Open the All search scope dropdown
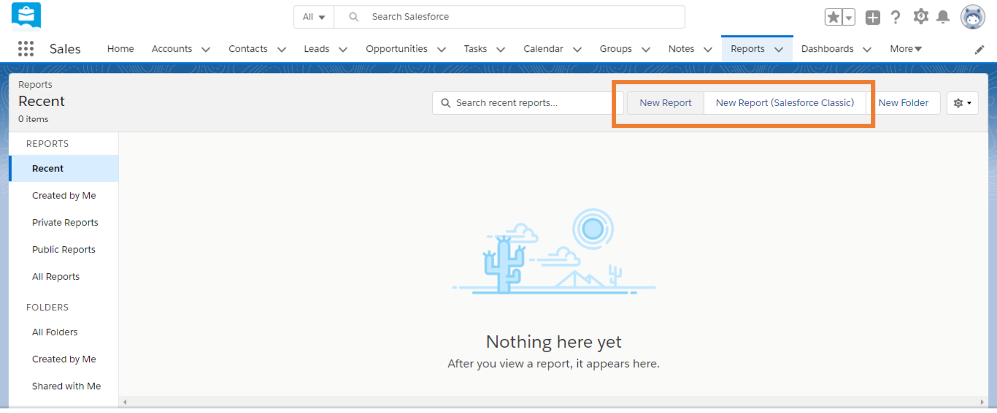Viewport: 997px width, 413px height. coord(314,17)
